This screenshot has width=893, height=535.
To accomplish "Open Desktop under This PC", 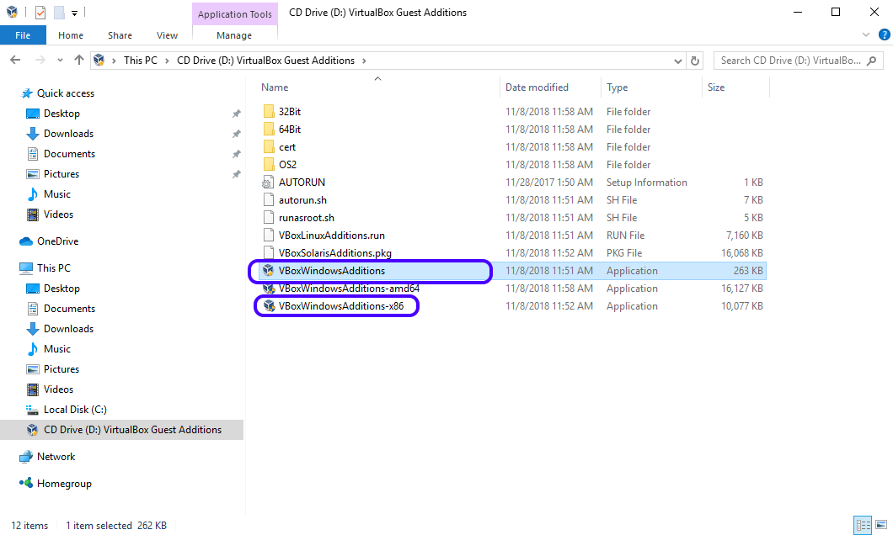I will tap(61, 289).
